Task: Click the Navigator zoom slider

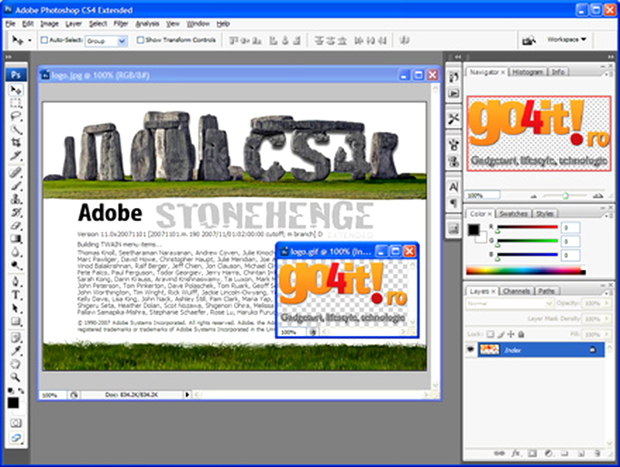Action: coord(565,196)
